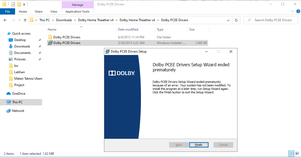Screen dimensions: 301x158
Task: Click the Finish button in Dolby setup
Action: (199, 145)
